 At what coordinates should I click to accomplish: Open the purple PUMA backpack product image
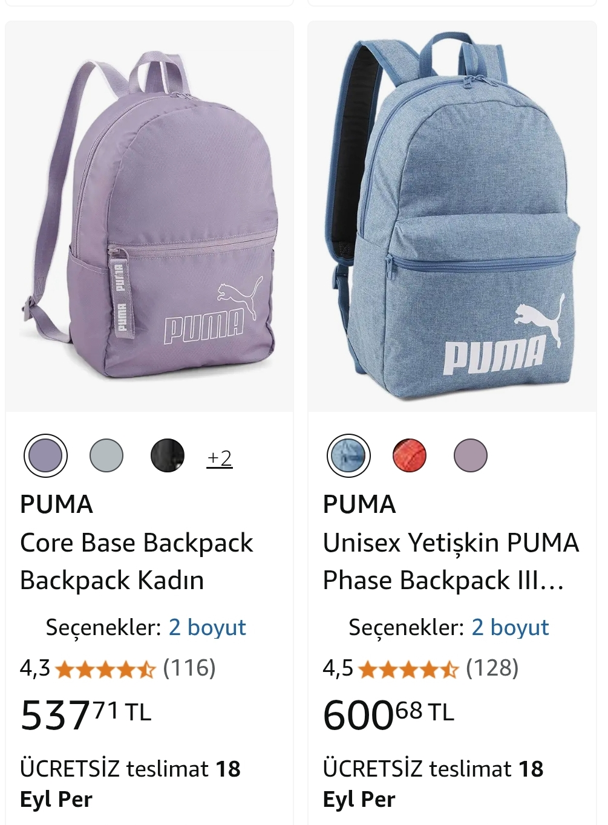pyautogui.click(x=149, y=217)
